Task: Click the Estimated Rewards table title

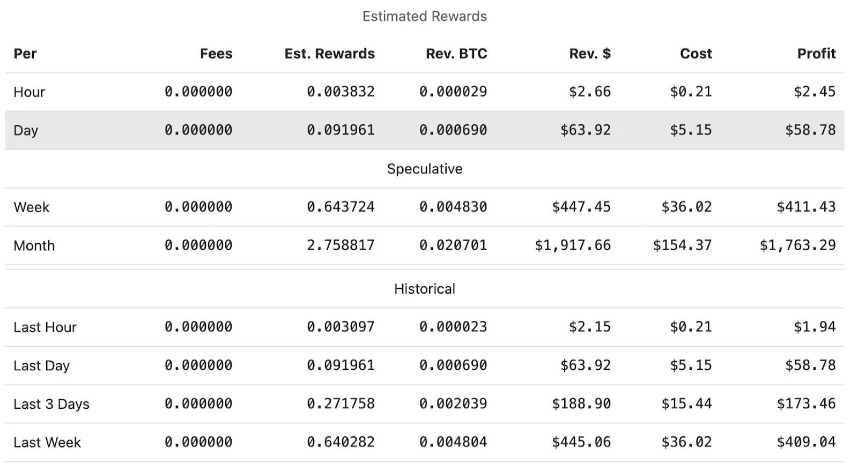Action: click(424, 17)
